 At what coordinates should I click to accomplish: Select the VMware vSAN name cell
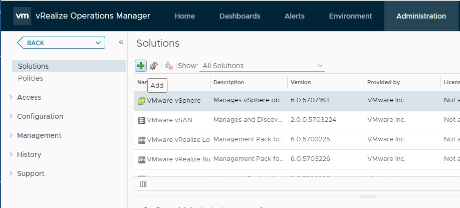tap(169, 120)
